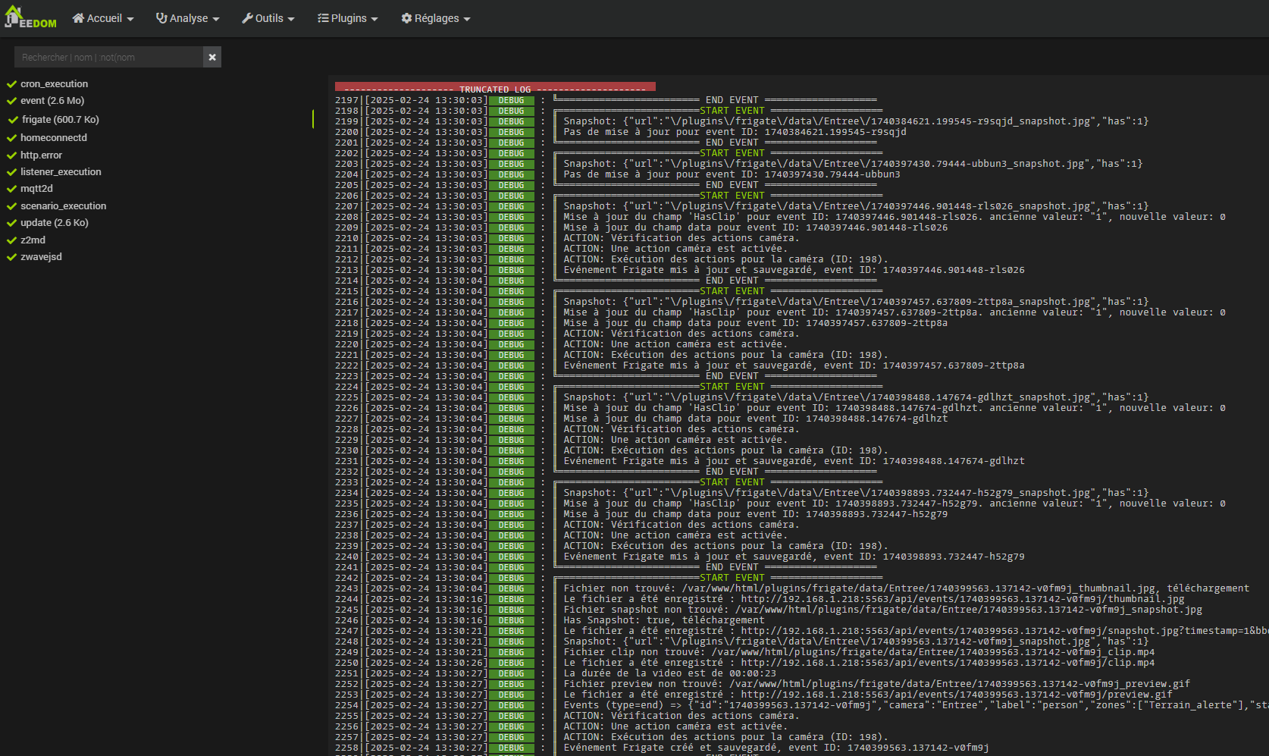Open the frigate log file

pos(60,120)
